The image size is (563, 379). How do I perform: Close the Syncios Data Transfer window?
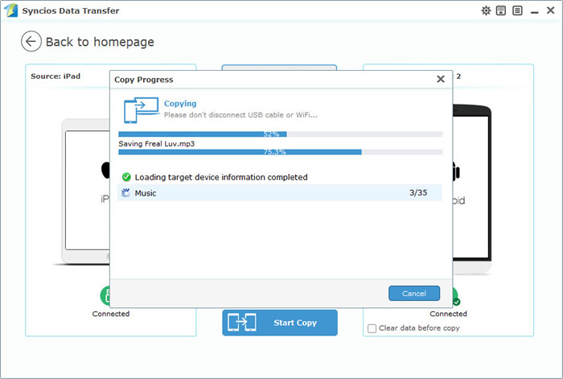point(550,10)
